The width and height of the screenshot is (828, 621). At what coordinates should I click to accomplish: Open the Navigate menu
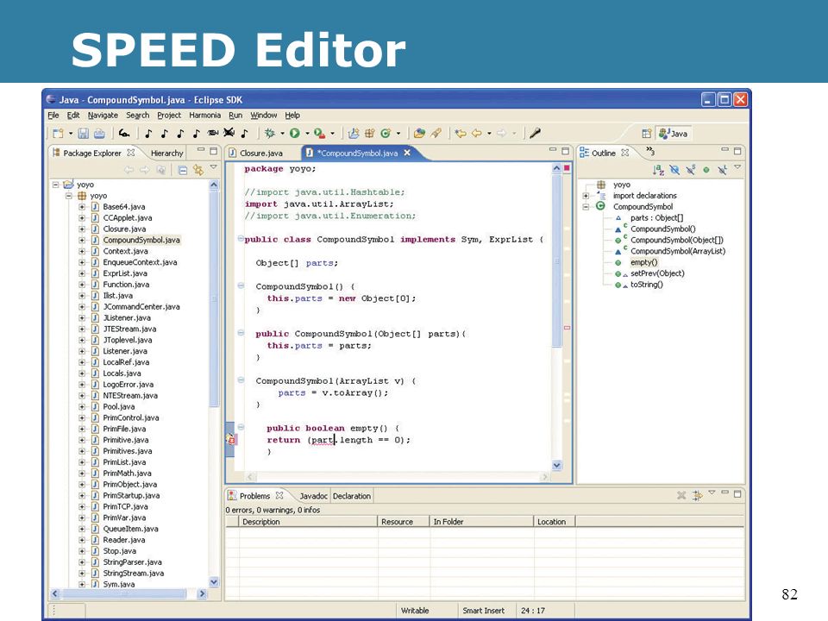click(x=103, y=115)
